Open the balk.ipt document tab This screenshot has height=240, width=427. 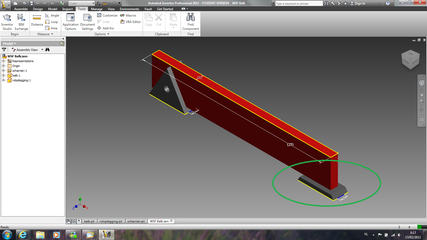pos(89,221)
